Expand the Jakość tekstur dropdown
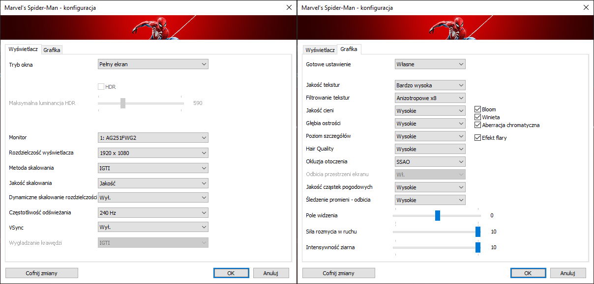The height and width of the screenshot is (284, 594). coord(430,85)
